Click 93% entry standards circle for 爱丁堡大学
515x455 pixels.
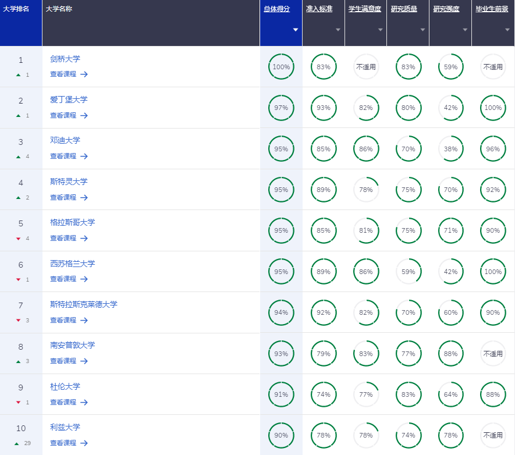(x=324, y=108)
